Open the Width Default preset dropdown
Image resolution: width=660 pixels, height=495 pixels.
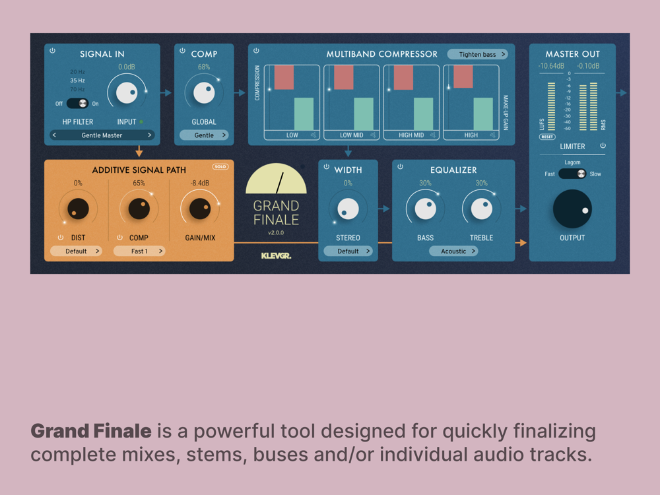point(348,251)
